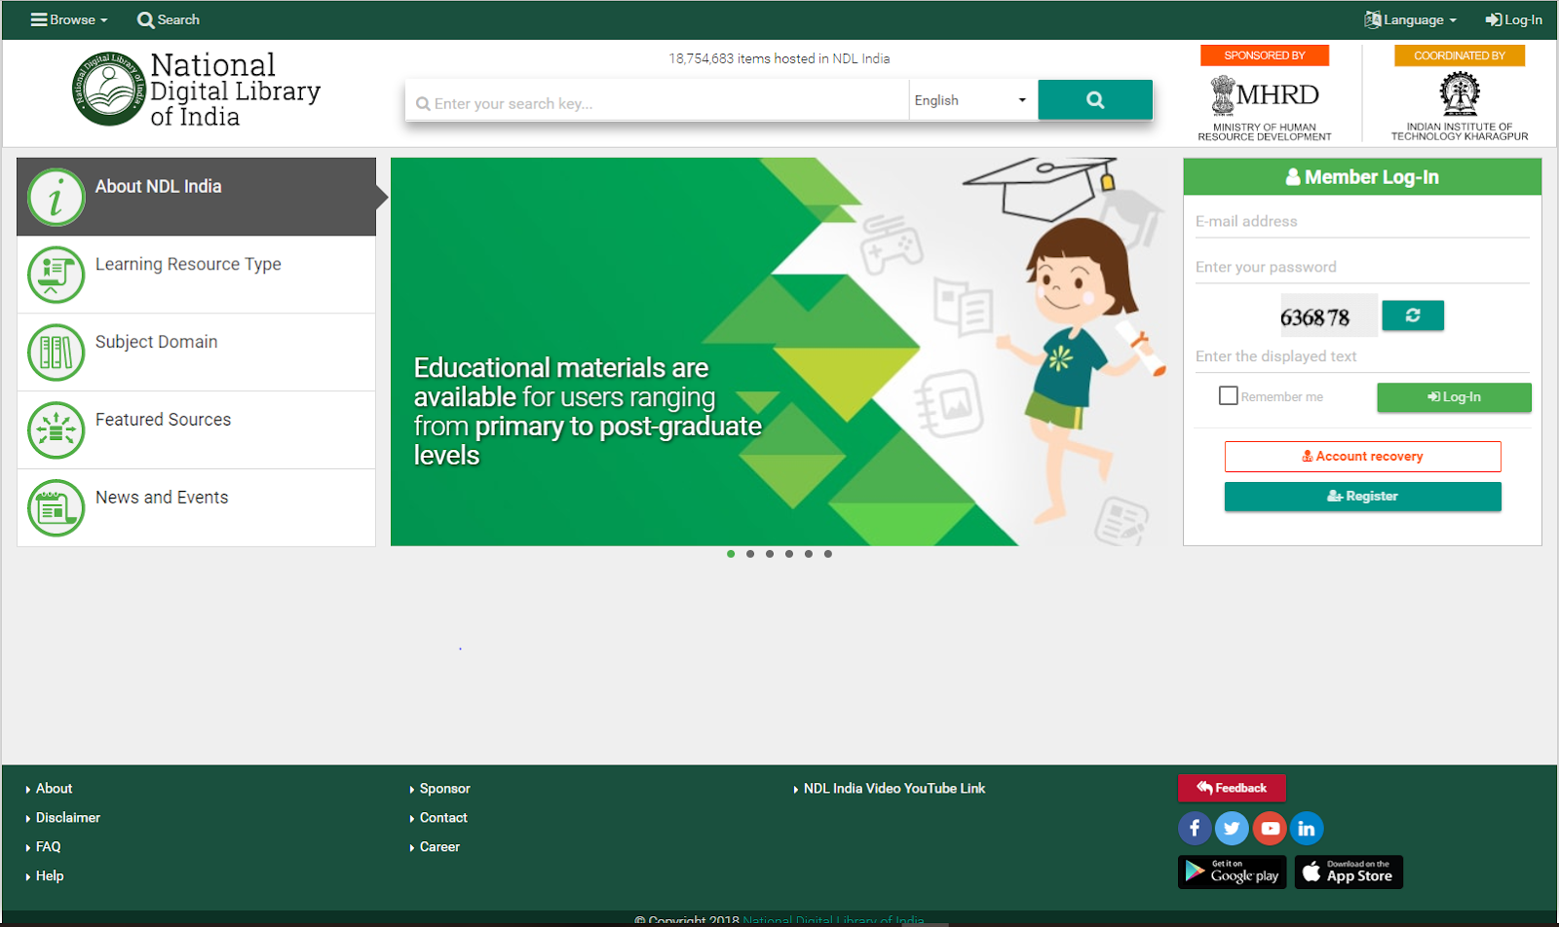Click the Subject Domain books icon
Image resolution: width=1559 pixels, height=927 pixels.
[x=57, y=352]
